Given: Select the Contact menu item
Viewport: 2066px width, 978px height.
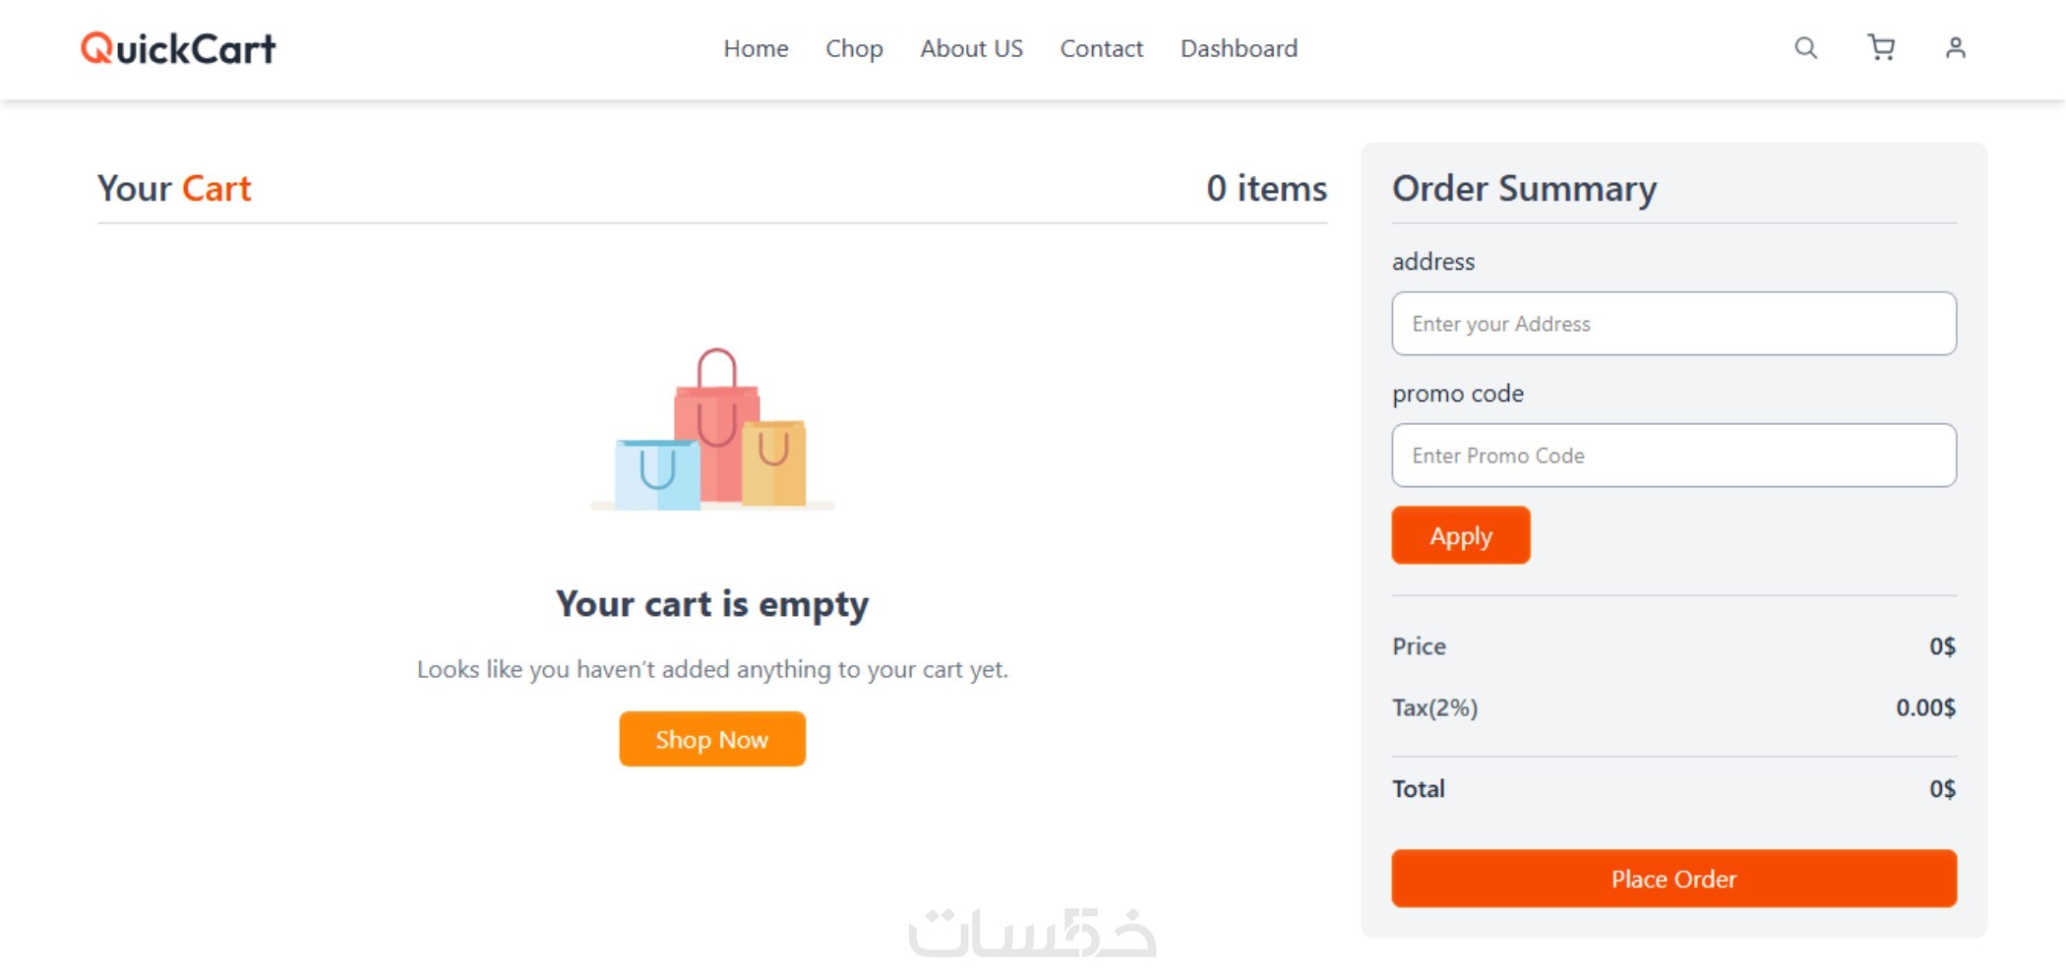Looking at the screenshot, I should 1101,48.
